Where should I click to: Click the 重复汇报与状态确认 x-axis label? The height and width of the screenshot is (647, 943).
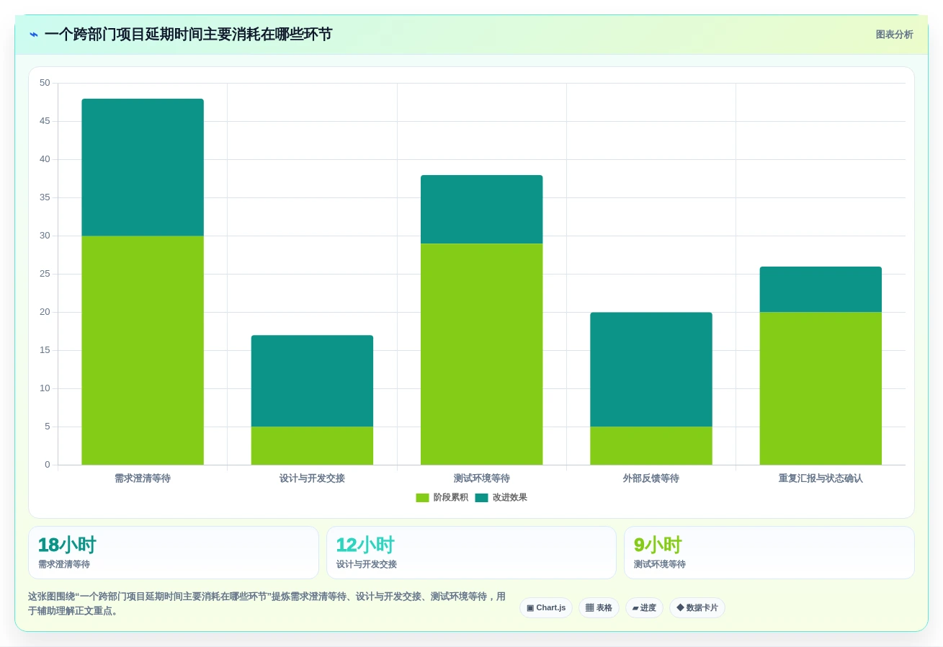[x=821, y=478]
